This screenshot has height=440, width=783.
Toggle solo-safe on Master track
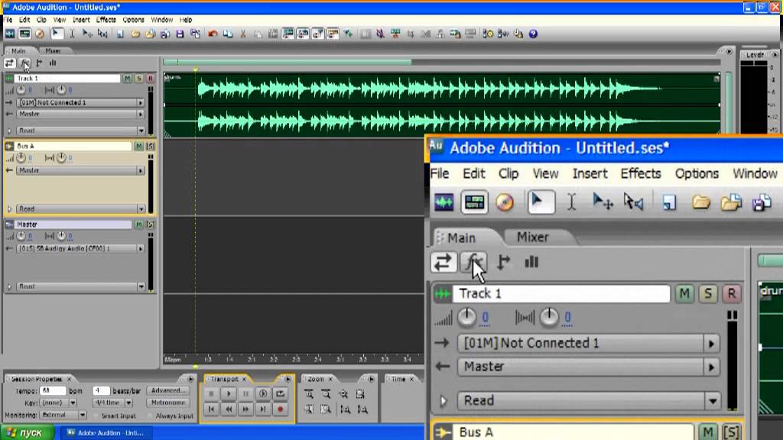[x=150, y=225]
